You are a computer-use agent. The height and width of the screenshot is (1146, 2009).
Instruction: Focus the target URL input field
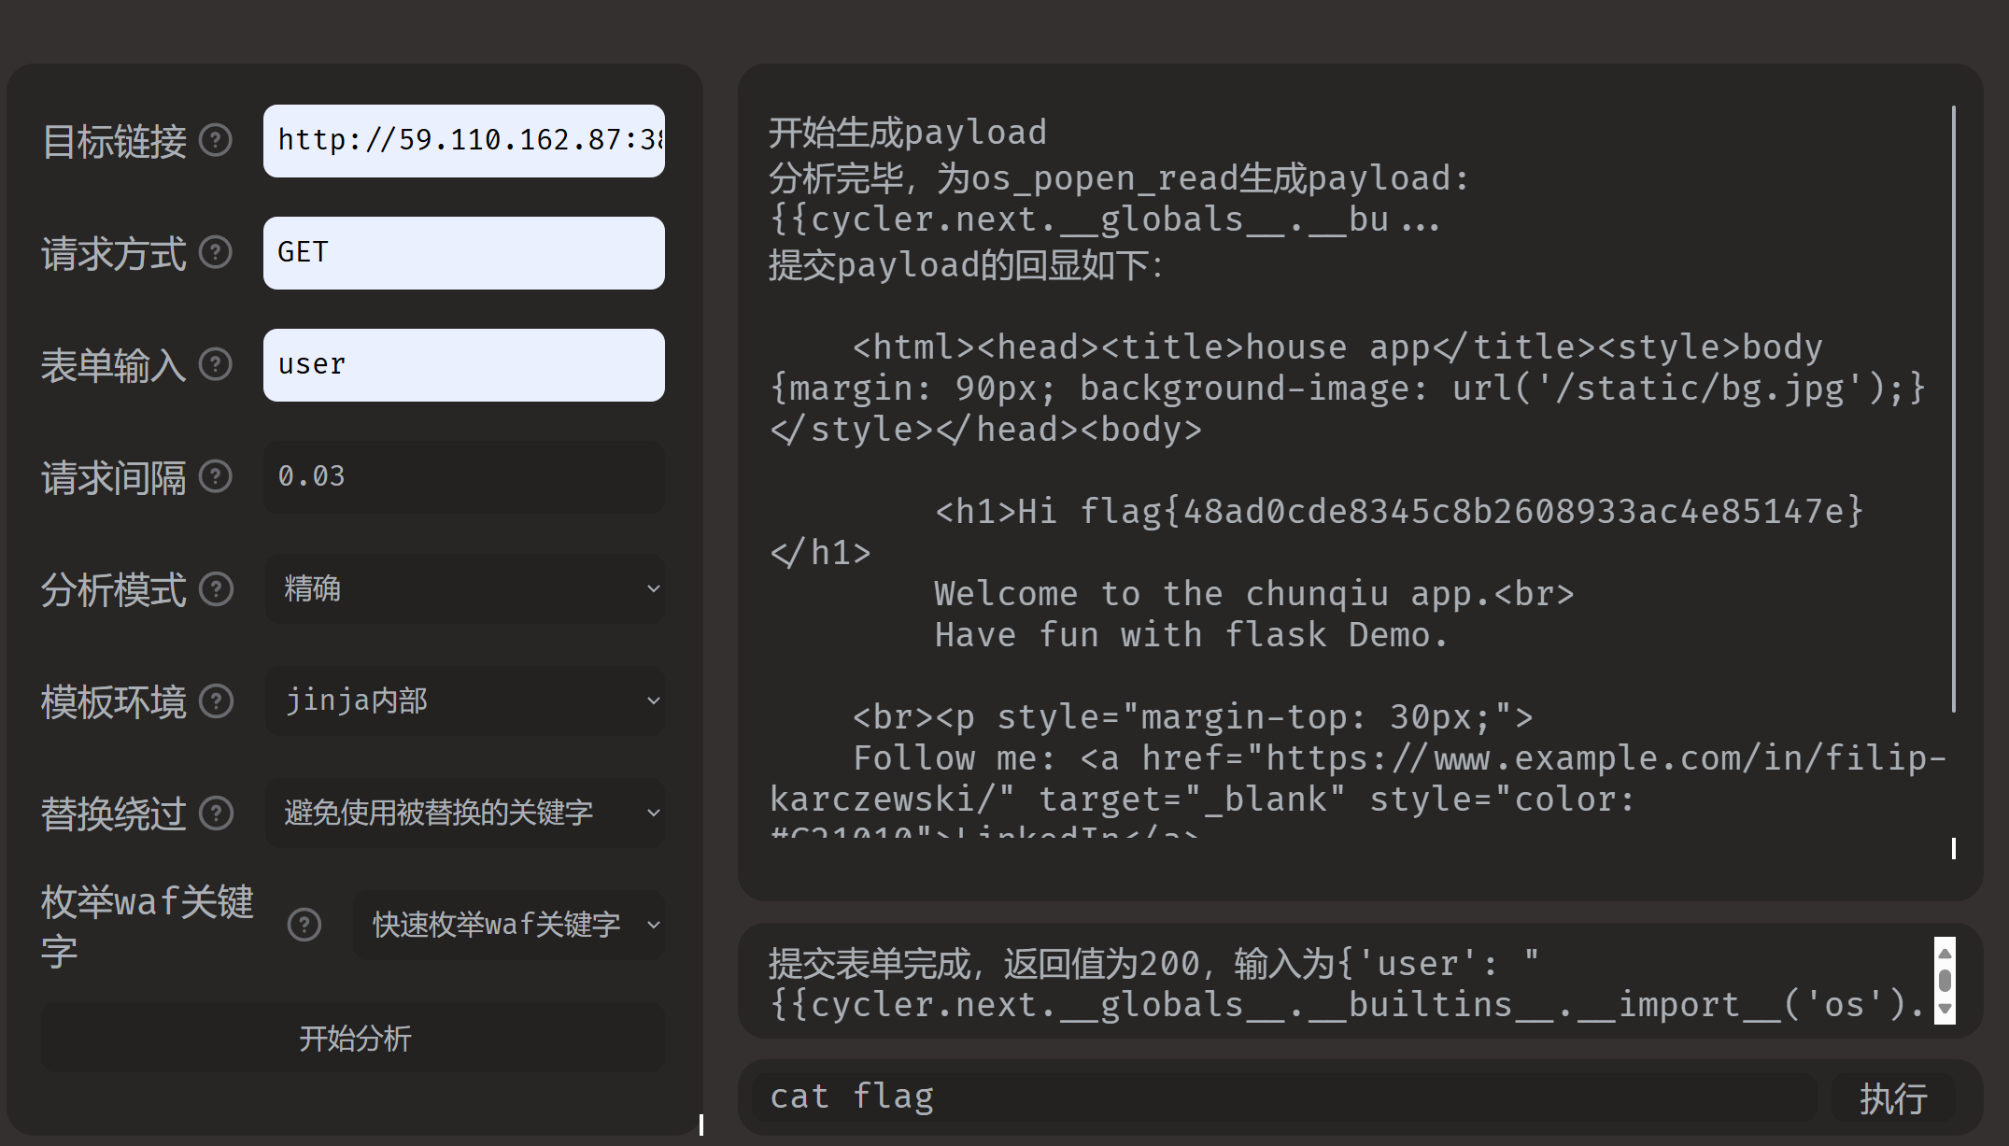[x=464, y=141]
